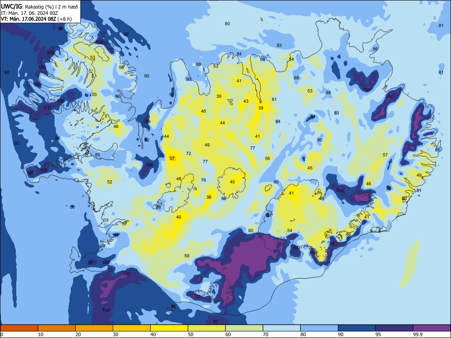
Task: Click the 'IT: Mán. 17. 06. 2024 00Z' line
Action: (x=30, y=13)
